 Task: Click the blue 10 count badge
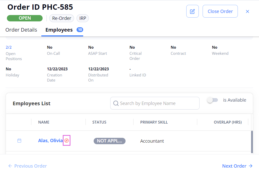[80, 30]
